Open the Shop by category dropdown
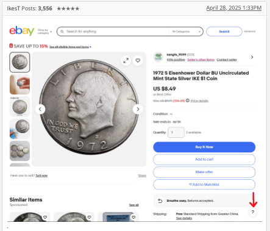270x231 pixels. 44,32
